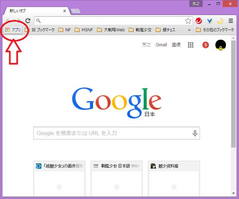The image size is (239, 199).
Task: Click the Google logo
Action: [117, 102]
